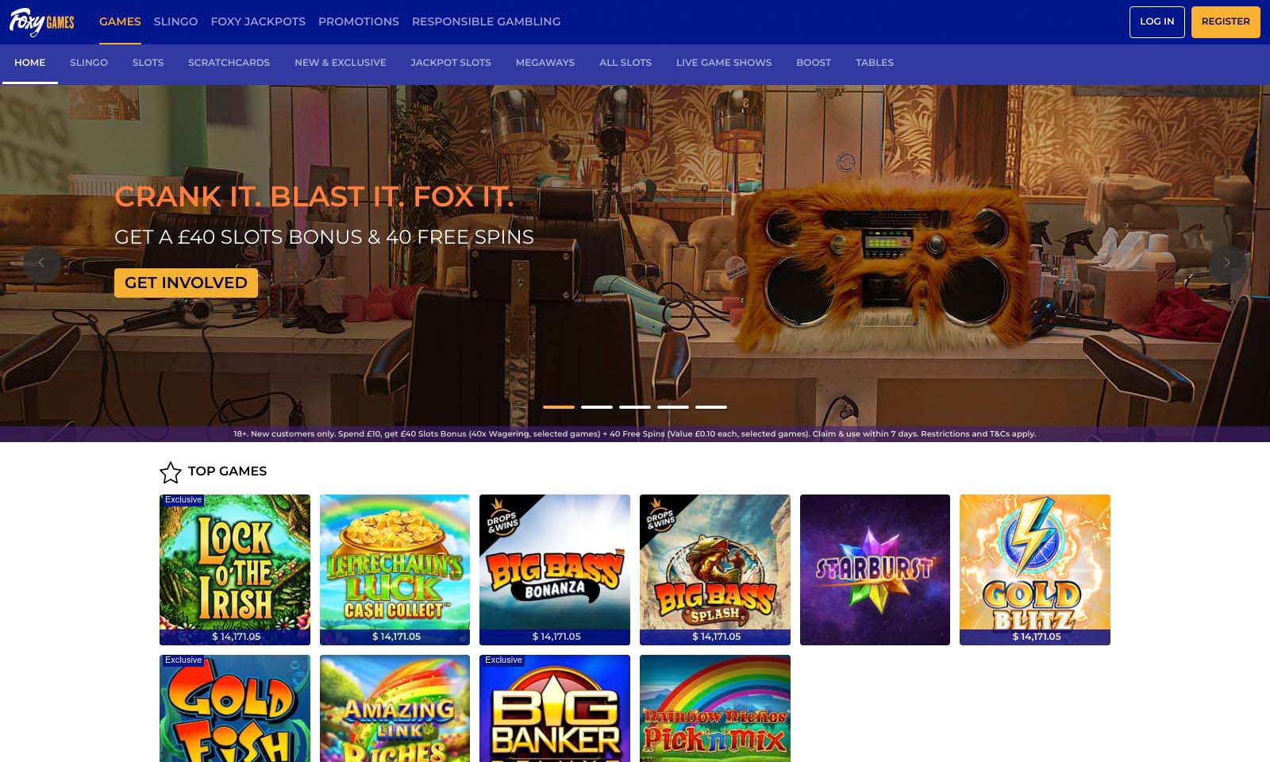
Task: Open the JACKPOT SLOTS category
Action: pyautogui.click(x=450, y=63)
